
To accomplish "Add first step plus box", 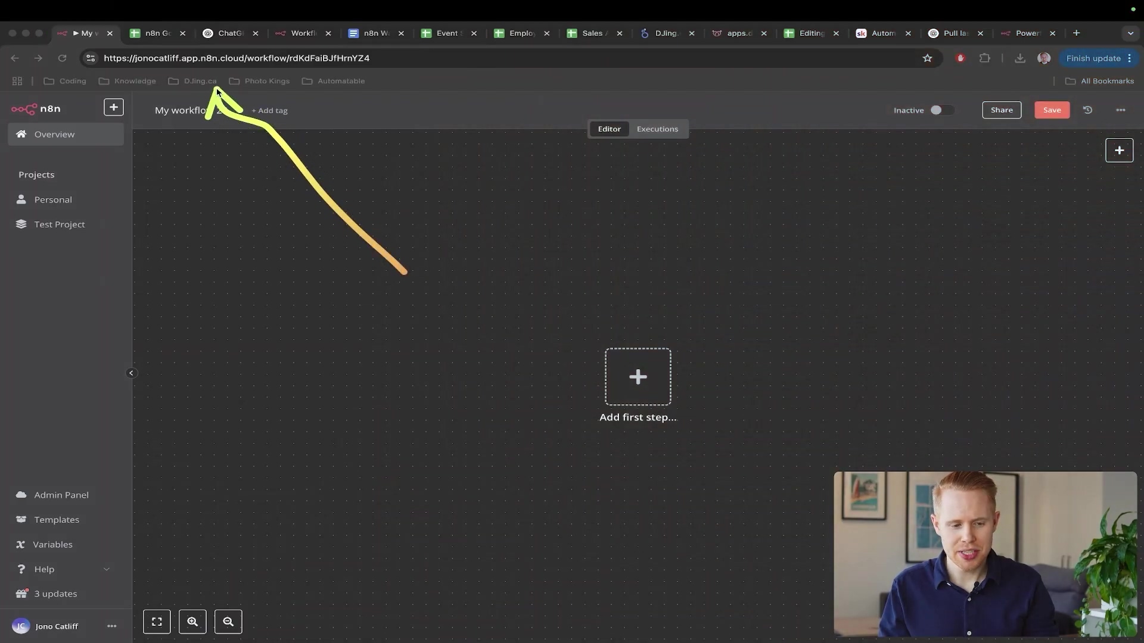I will [x=638, y=377].
